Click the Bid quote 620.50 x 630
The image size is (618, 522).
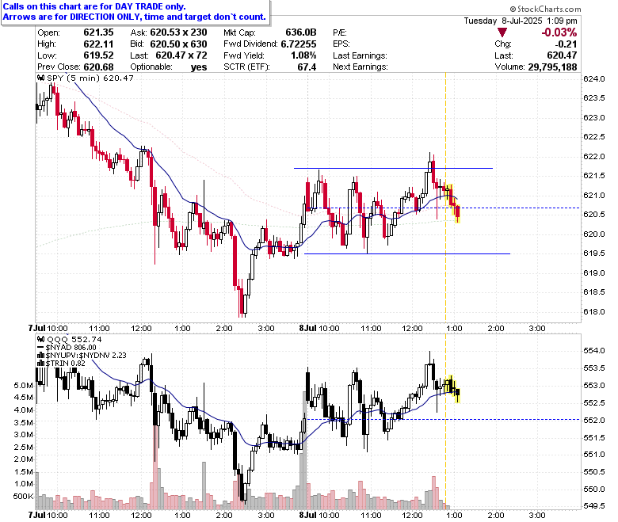click(x=178, y=44)
